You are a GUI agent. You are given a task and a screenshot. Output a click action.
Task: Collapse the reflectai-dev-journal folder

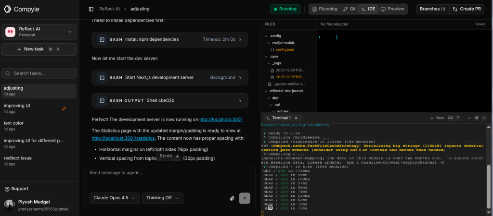pos(266,91)
